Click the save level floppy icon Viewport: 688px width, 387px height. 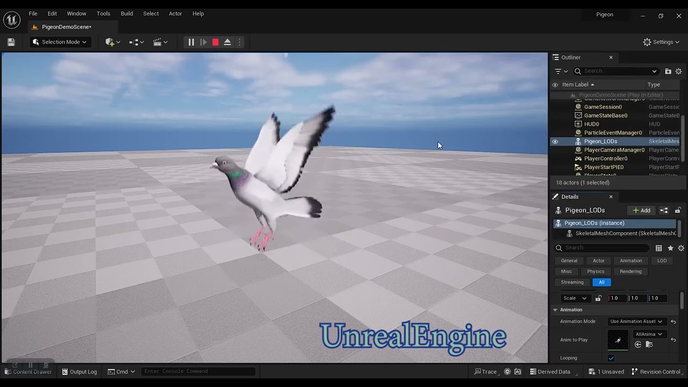(11, 42)
